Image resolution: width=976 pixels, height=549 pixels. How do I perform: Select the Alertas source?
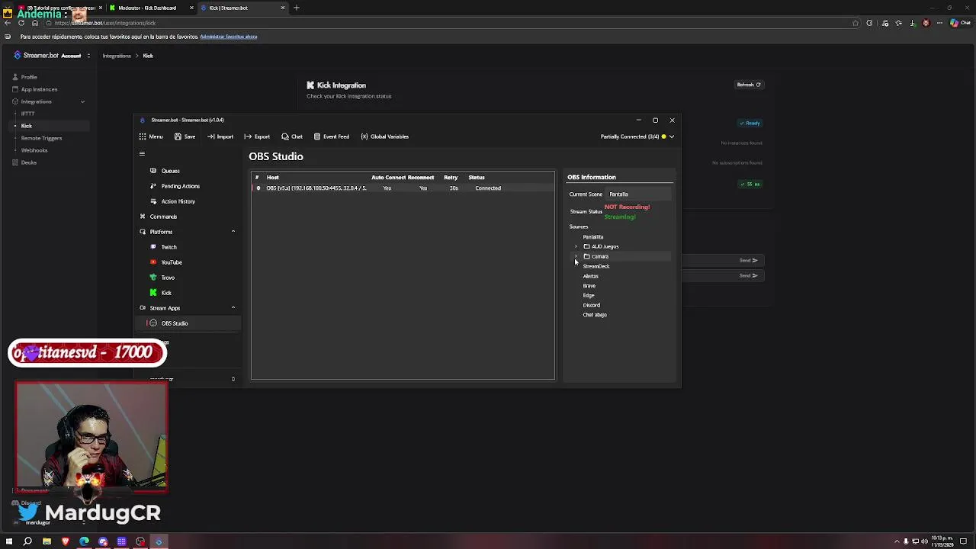[x=591, y=276]
